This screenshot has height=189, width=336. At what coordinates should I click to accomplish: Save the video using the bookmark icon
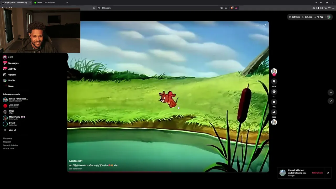tap(274, 102)
